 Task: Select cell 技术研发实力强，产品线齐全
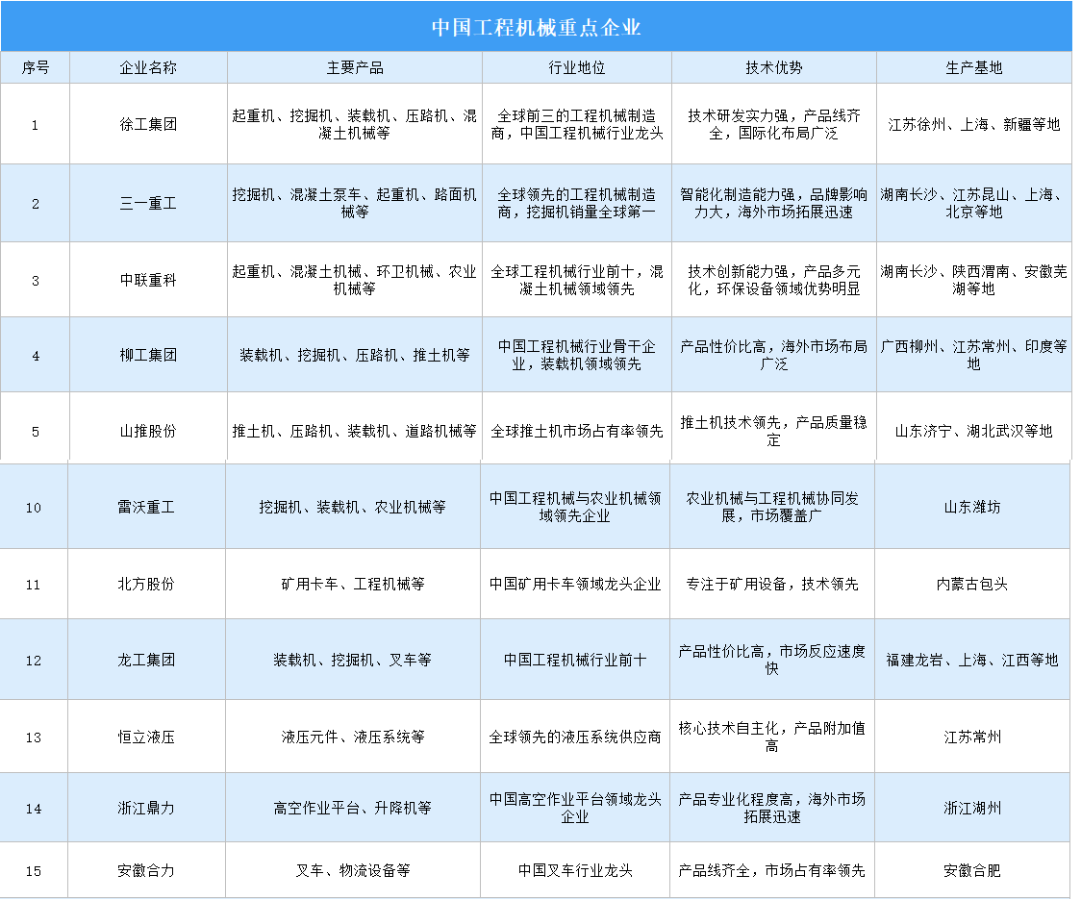click(x=774, y=124)
